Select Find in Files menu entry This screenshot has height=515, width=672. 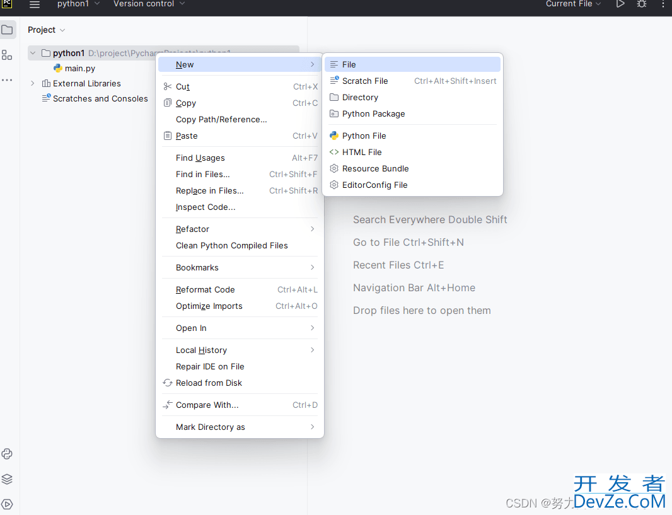[x=240, y=174]
